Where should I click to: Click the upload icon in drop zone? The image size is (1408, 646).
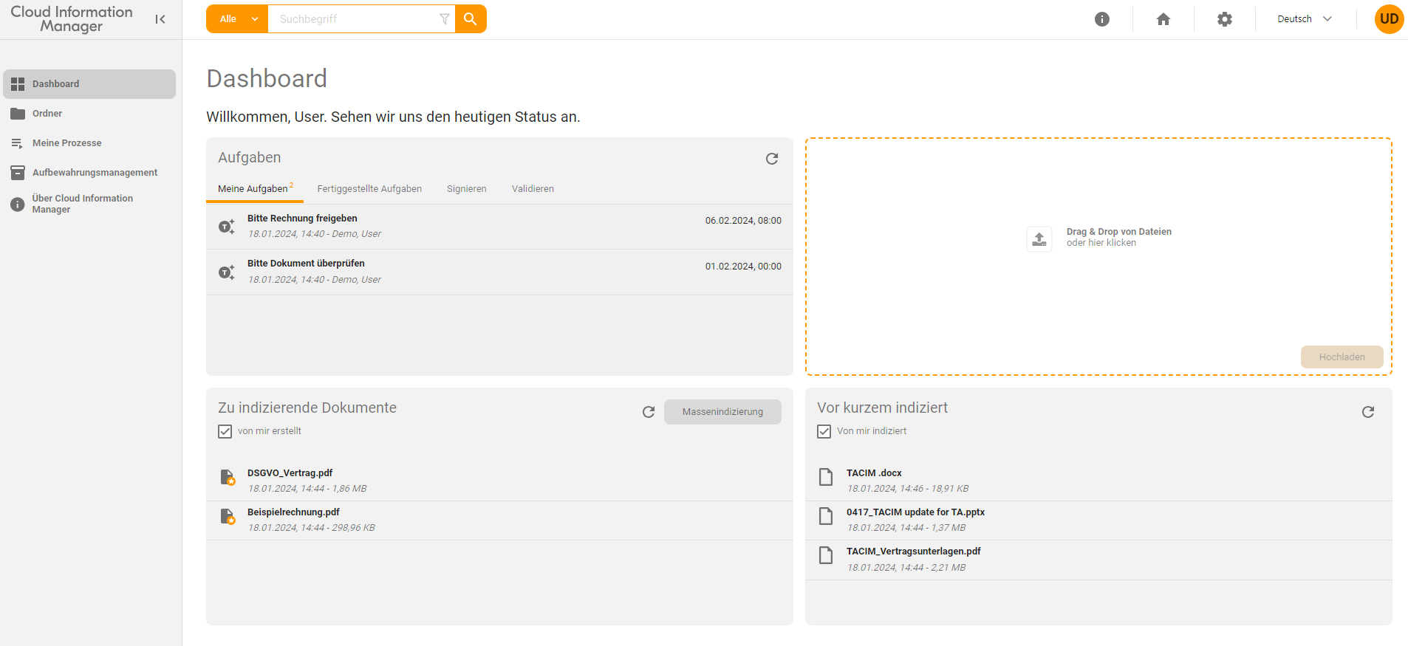click(x=1039, y=238)
